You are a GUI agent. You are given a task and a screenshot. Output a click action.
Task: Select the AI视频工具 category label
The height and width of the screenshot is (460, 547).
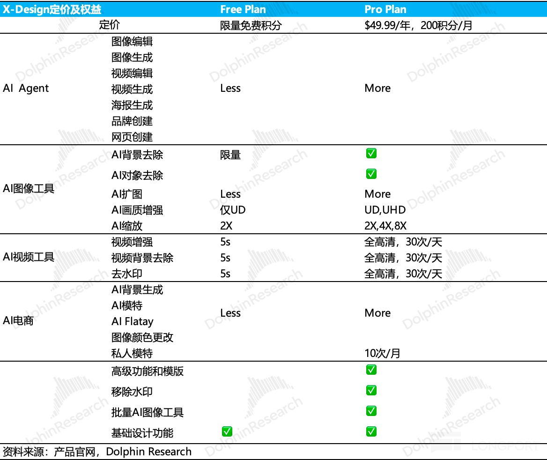(29, 257)
